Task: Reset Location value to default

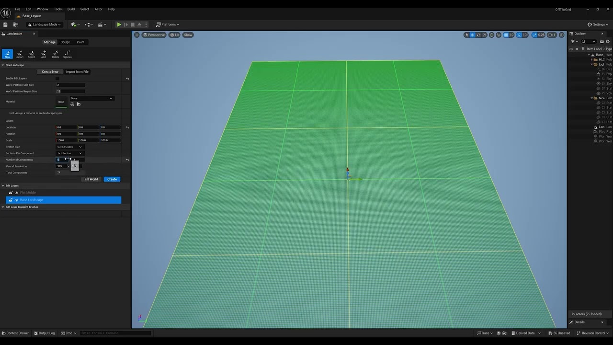Action: (x=127, y=127)
